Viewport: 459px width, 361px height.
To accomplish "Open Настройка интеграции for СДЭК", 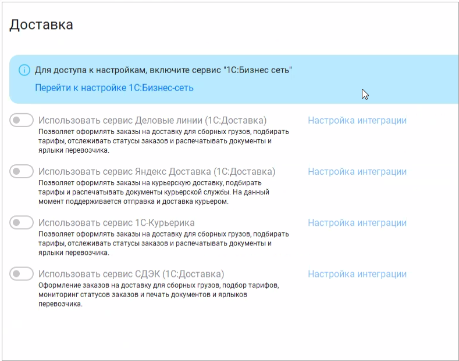I will pyautogui.click(x=357, y=274).
